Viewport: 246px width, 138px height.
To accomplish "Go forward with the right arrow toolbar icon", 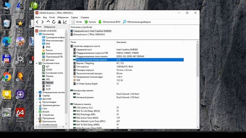I will tap(43, 22).
